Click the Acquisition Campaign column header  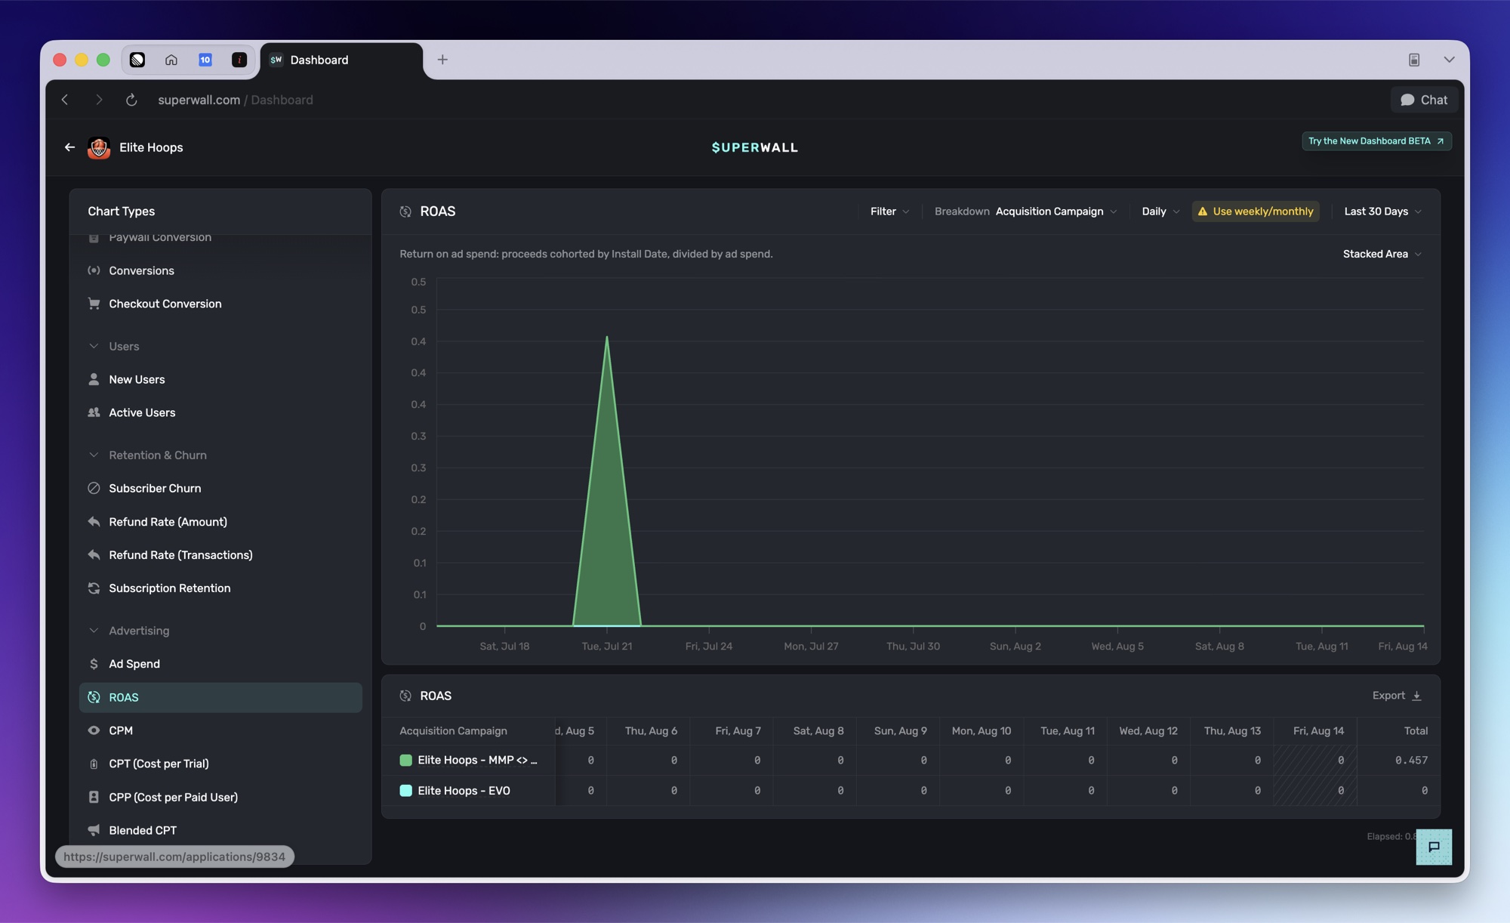[x=453, y=730]
